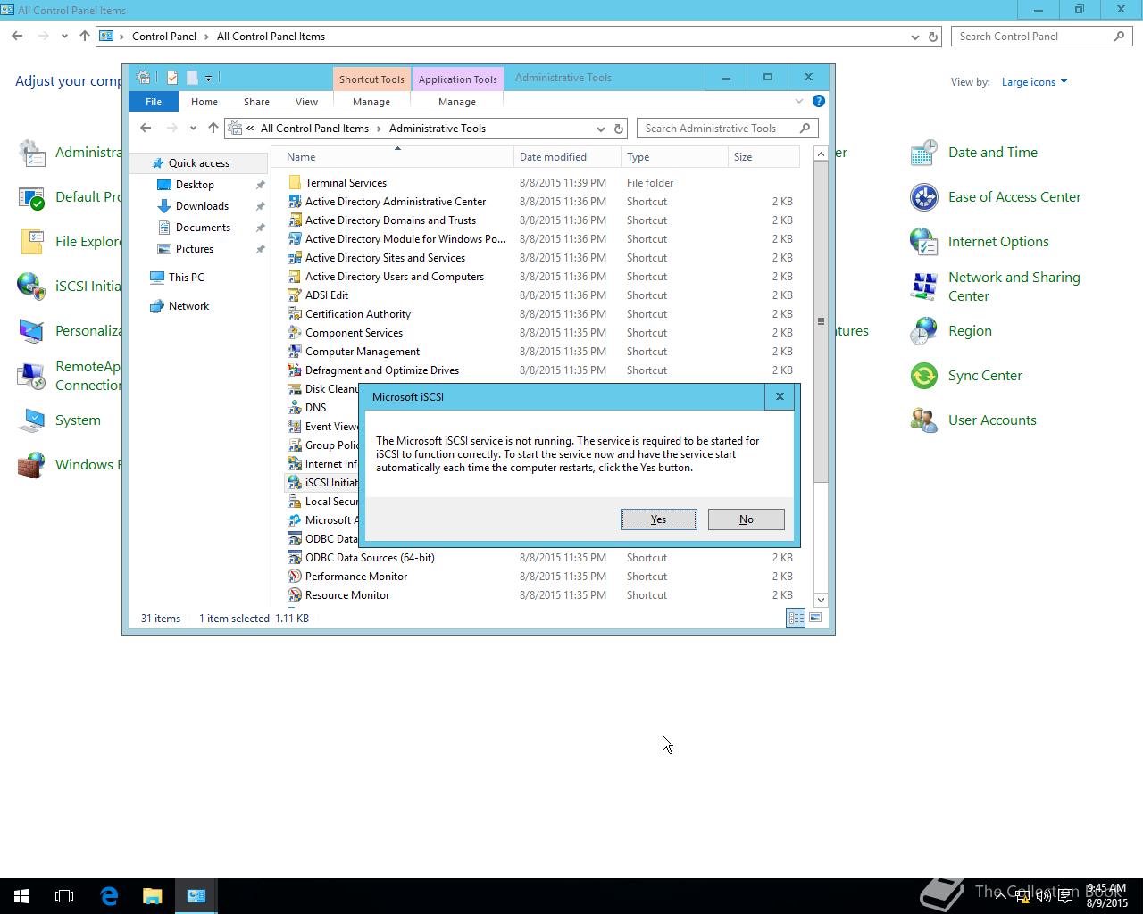The width and height of the screenshot is (1143, 914).
Task: Close the Microsoft iSCSI dialog
Action: point(780,396)
